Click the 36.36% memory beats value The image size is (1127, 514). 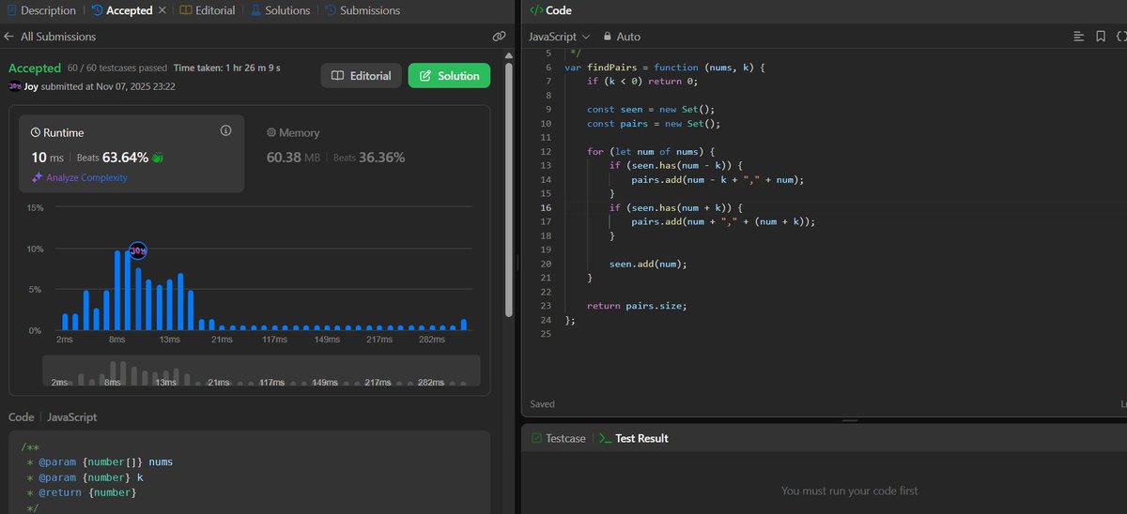381,158
